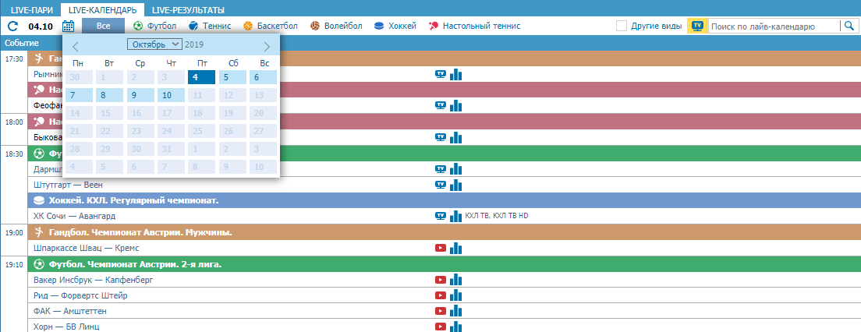Click the Поиск по лайв-календарю search field
861x332 pixels.
click(773, 26)
